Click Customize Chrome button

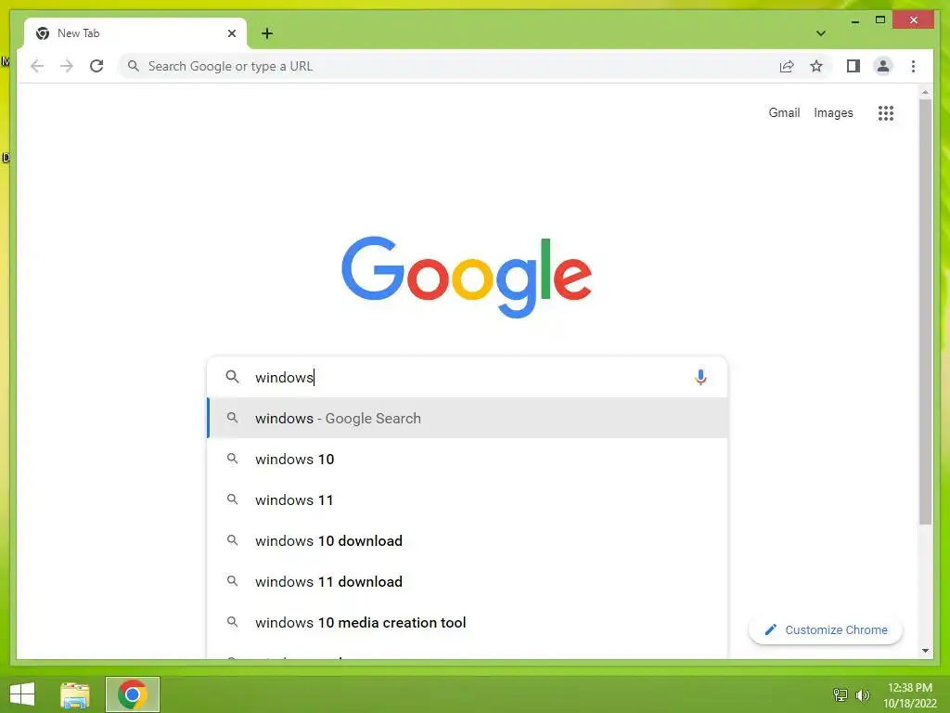[825, 630]
